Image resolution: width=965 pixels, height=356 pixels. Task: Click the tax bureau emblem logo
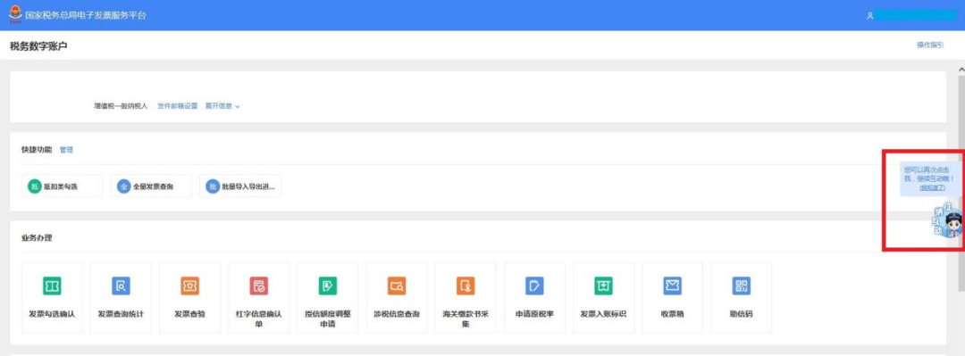15,14
